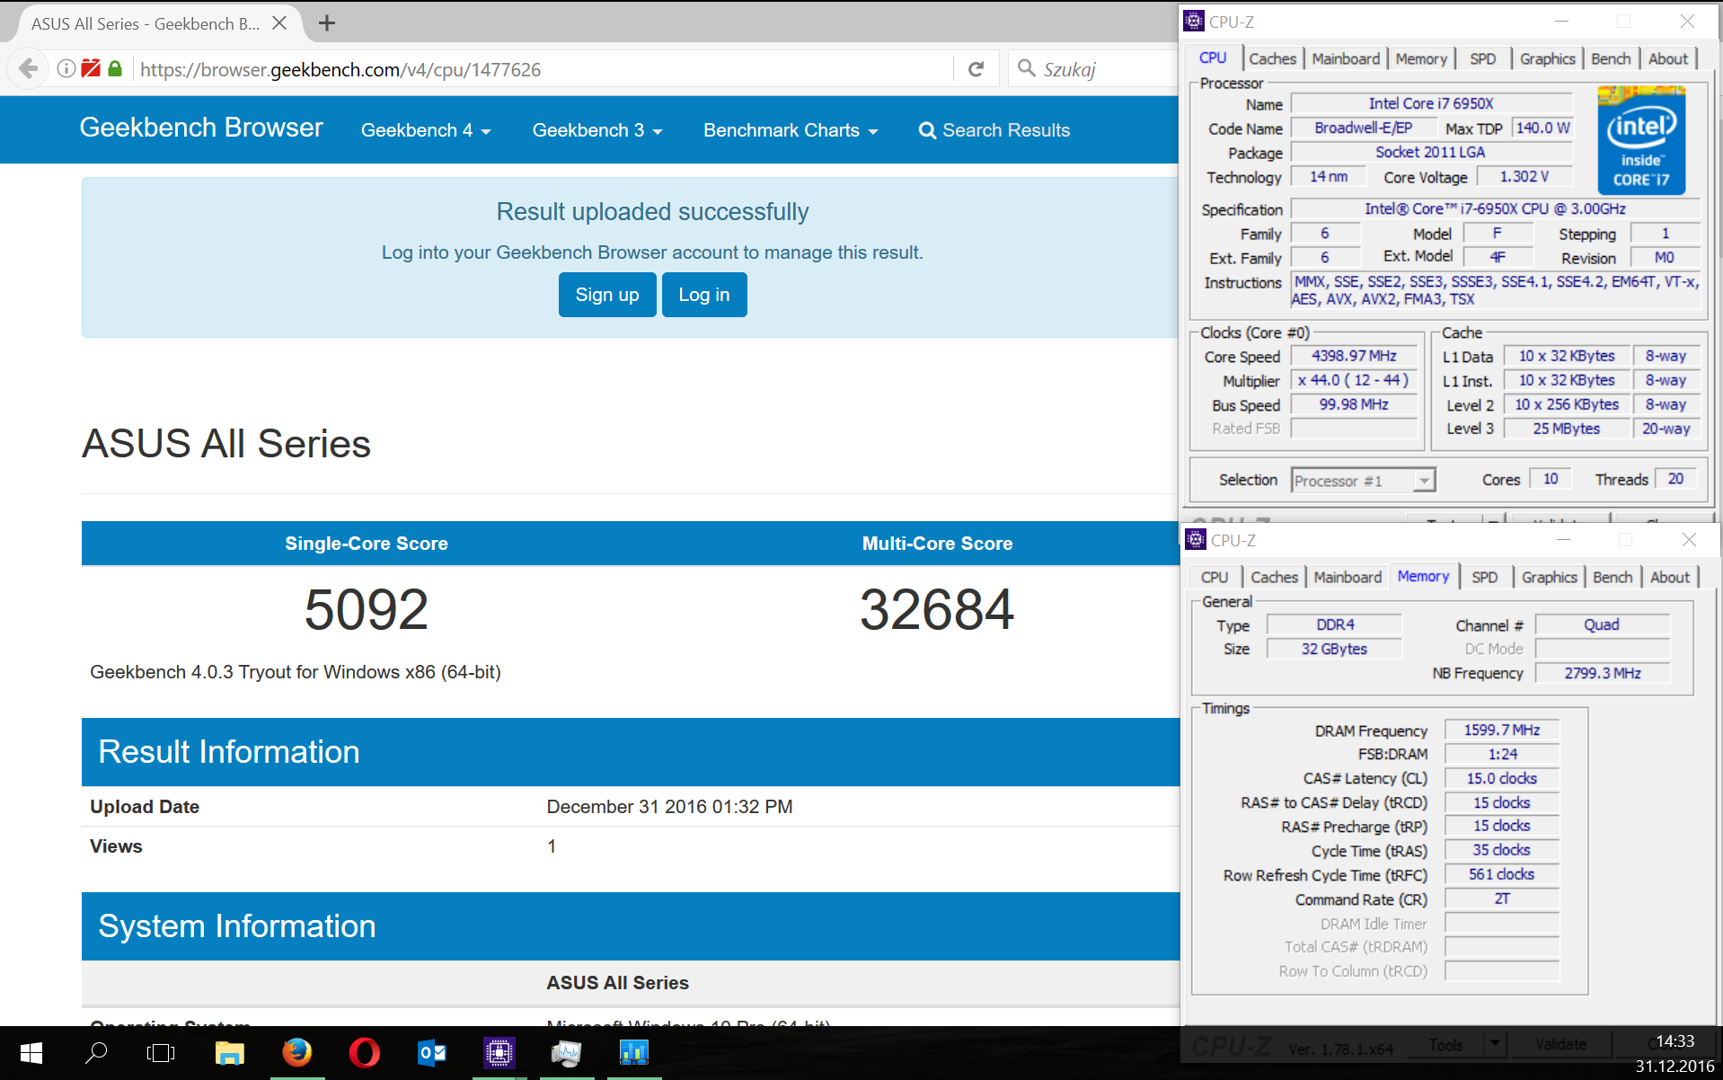Click the Validate button in CPU-Z
The image size is (1723, 1080).
pos(1560,1044)
